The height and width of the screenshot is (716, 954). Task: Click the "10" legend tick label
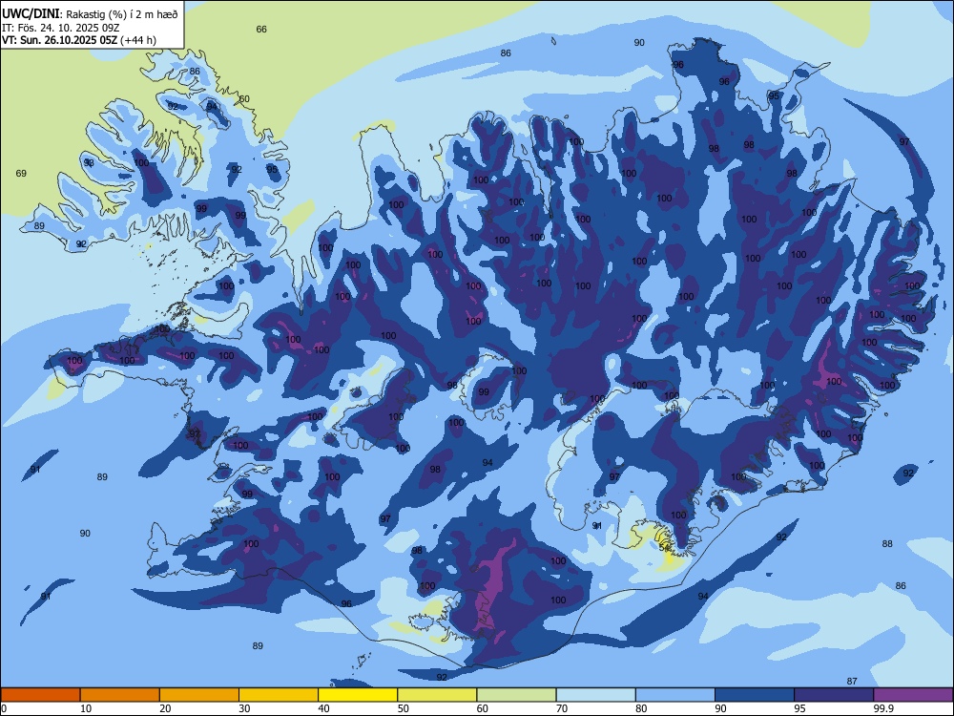[86, 708]
